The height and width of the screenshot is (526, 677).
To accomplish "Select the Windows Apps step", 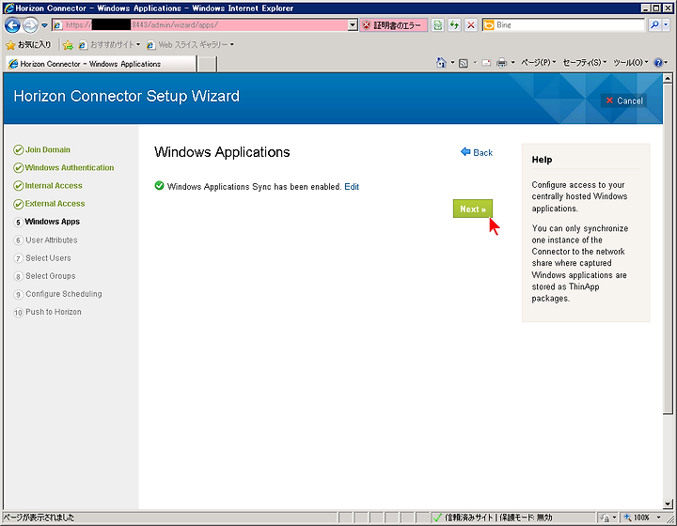I will (x=47, y=222).
